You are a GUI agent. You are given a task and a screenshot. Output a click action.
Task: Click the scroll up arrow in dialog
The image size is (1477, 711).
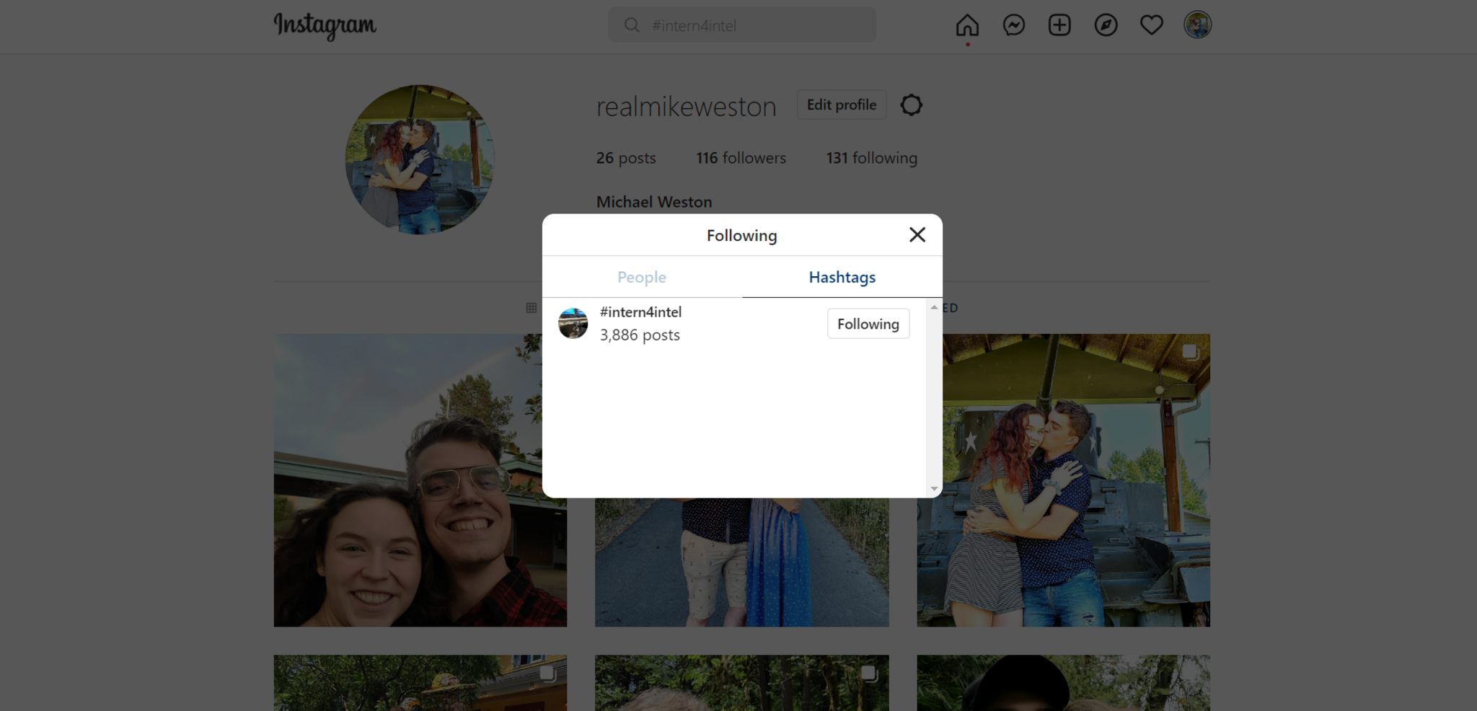[934, 307]
